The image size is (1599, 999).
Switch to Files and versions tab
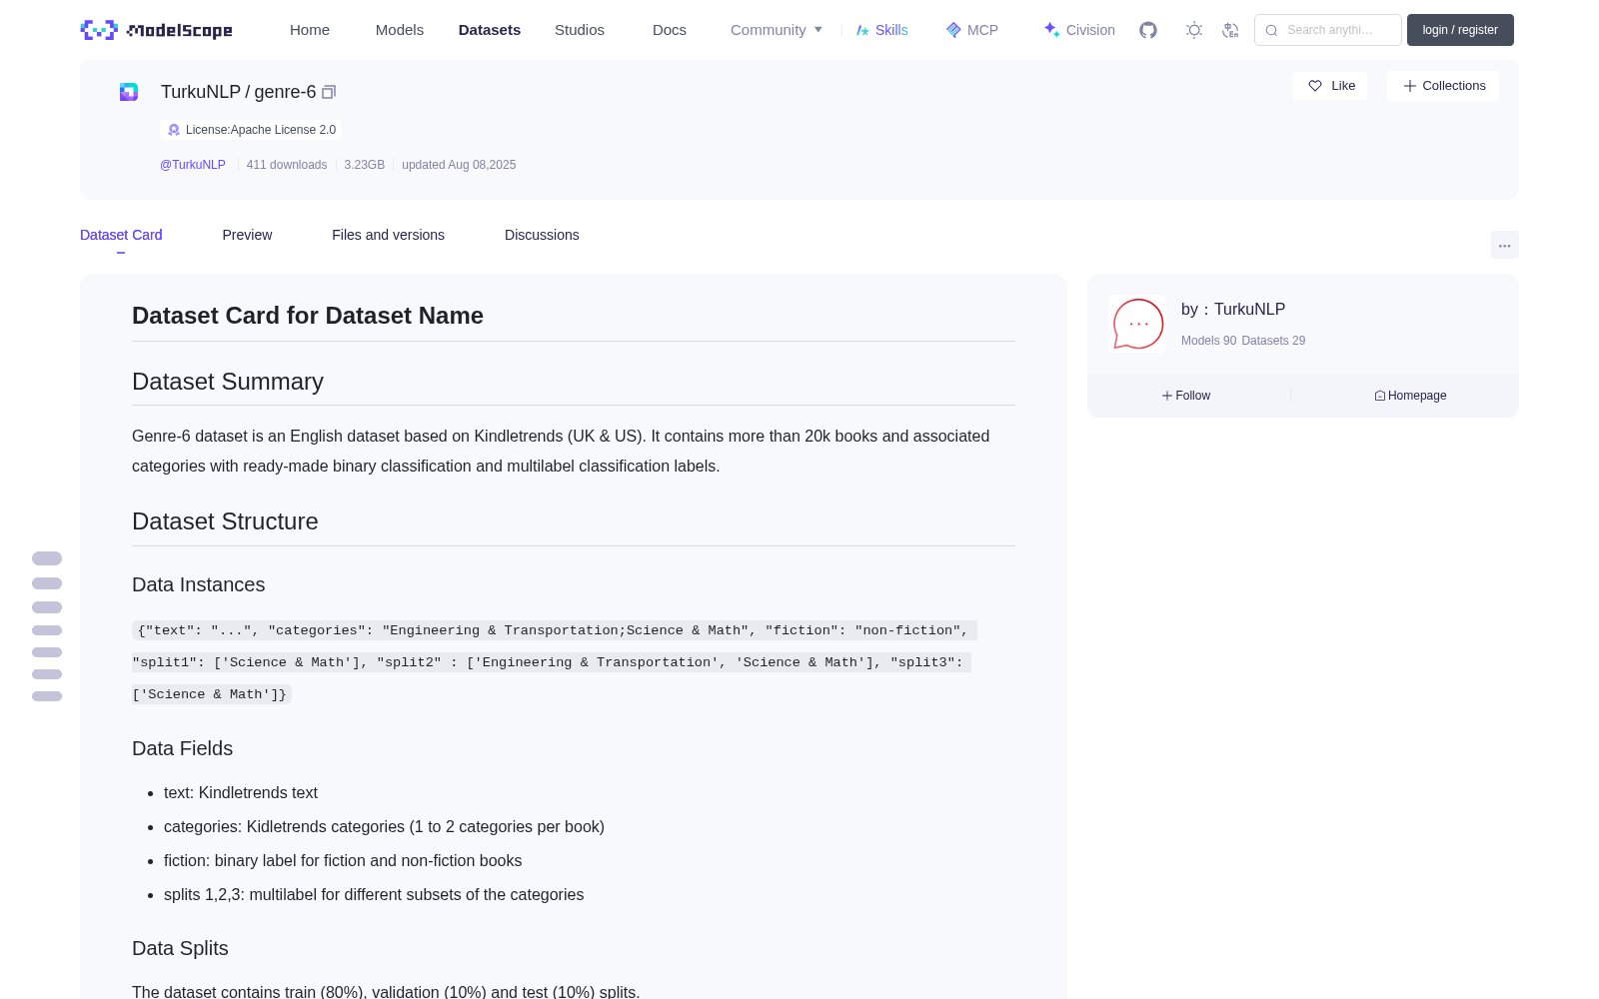click(388, 235)
